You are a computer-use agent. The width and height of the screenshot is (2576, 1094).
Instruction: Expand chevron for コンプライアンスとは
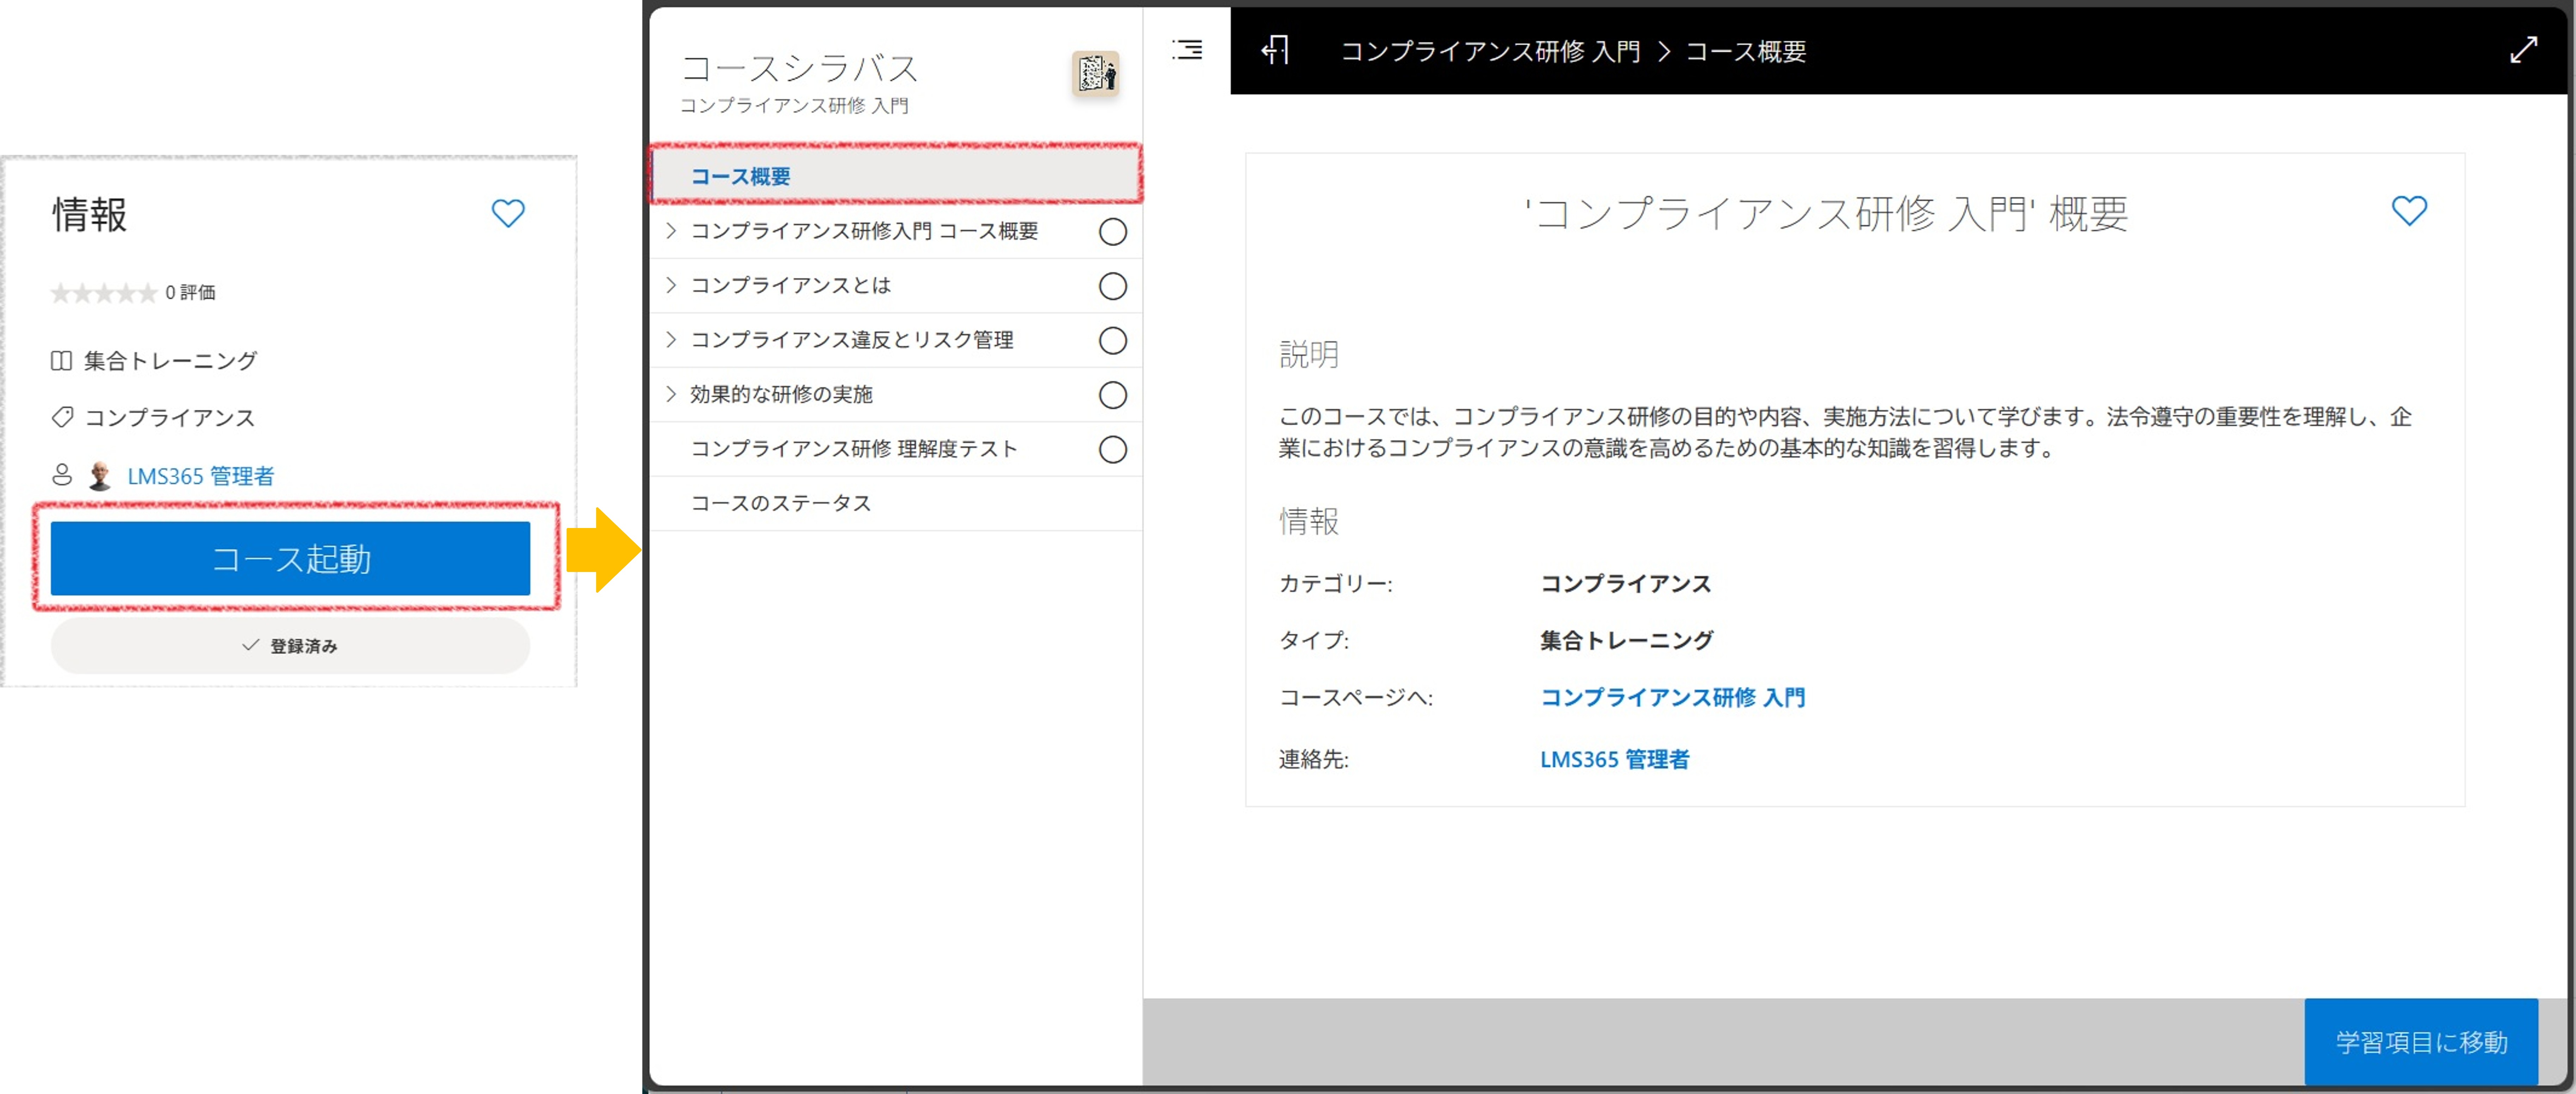click(x=671, y=285)
